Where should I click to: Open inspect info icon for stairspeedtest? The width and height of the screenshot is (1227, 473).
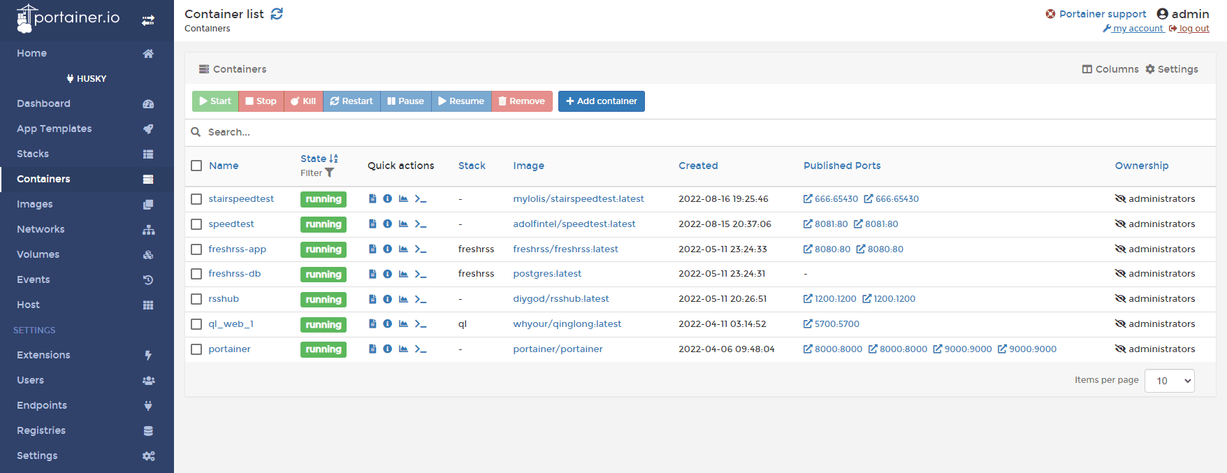(388, 199)
